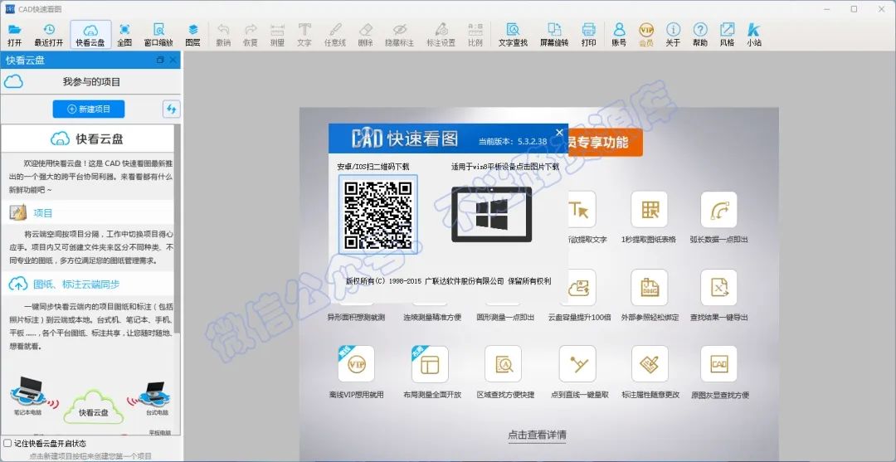The height and width of the screenshot is (462, 896).
Task: Open the 图层 layers tool
Action: [193, 35]
